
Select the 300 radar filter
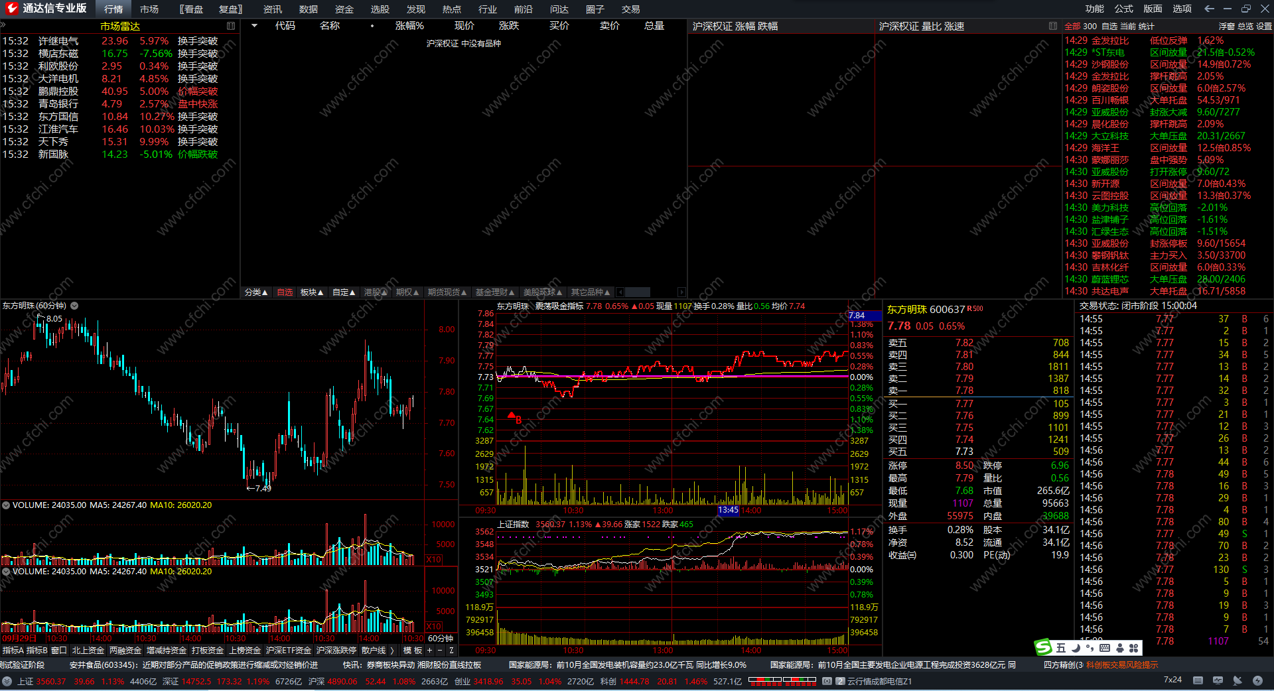[1090, 27]
